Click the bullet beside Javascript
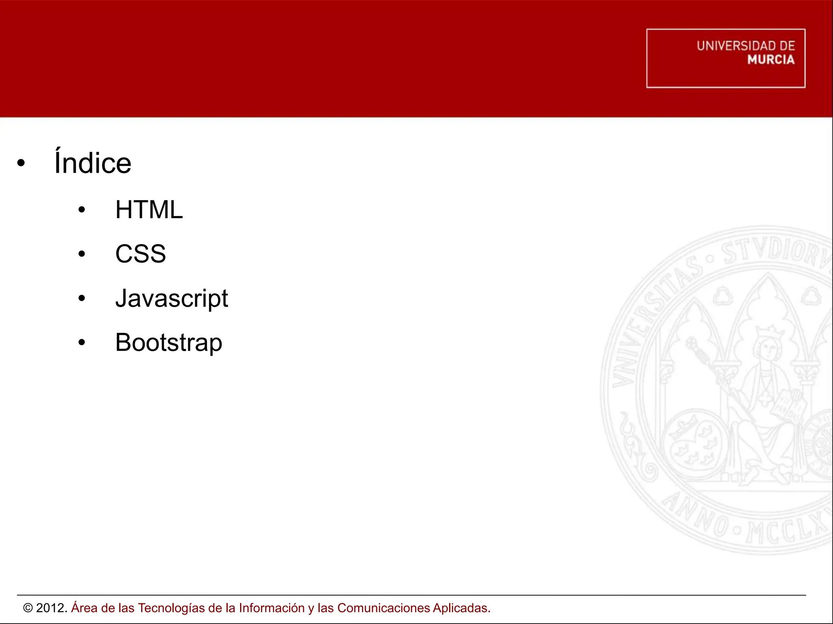This screenshot has height=624, width=833. point(82,299)
